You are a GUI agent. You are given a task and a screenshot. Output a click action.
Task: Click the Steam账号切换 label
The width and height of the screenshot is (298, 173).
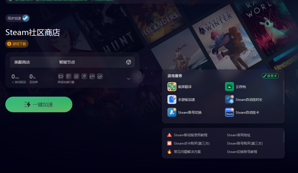[x=190, y=112]
